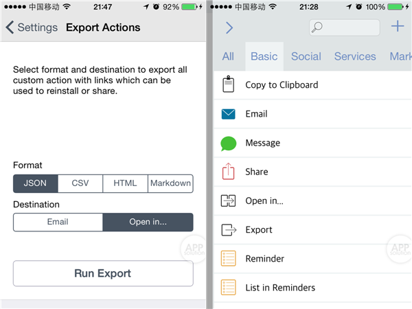Tap the Copy to Clipboard icon
This screenshot has width=412, height=309.
tap(228, 85)
